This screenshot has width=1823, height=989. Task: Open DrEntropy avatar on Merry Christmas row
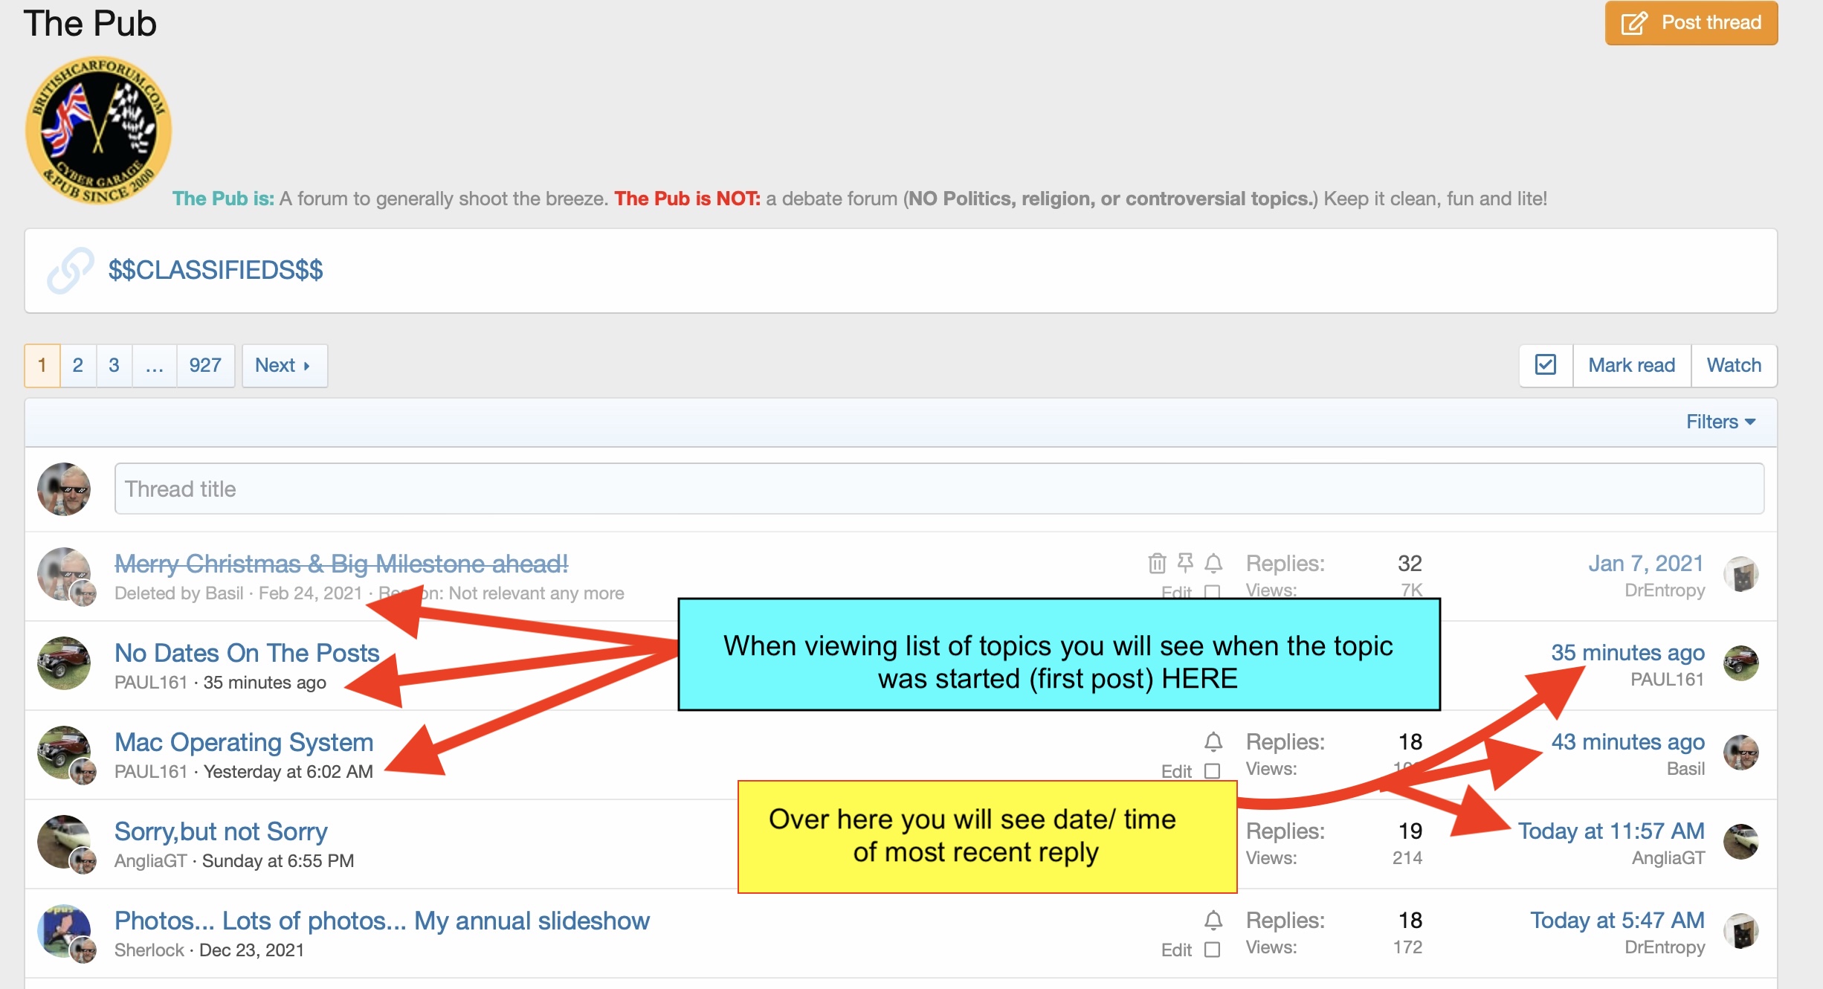tap(1741, 574)
